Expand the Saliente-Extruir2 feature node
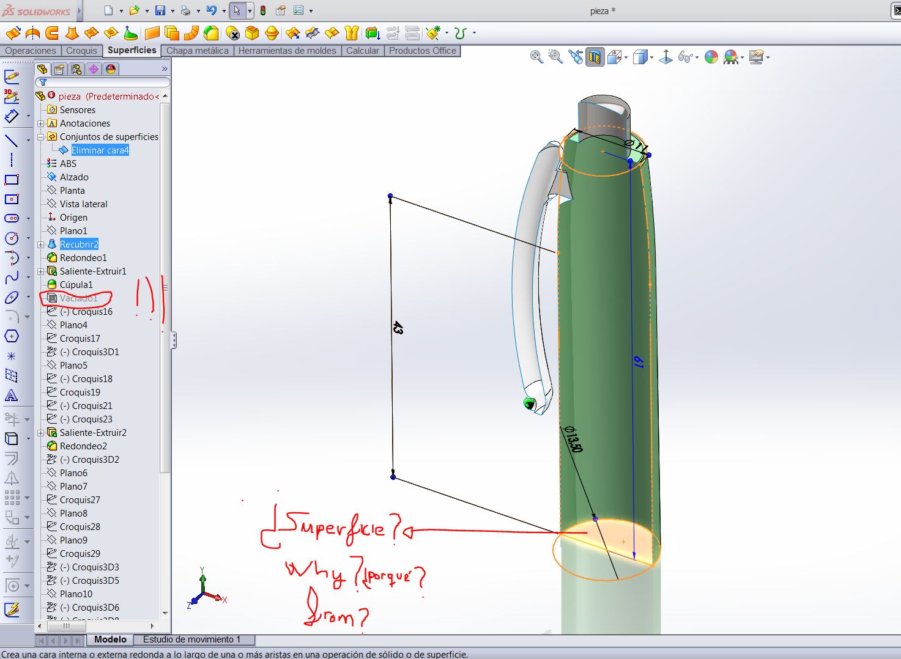The height and width of the screenshot is (659, 901). coord(41,433)
